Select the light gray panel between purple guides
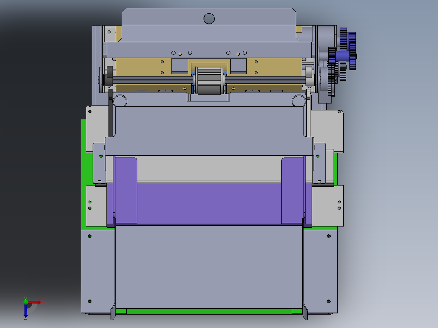 tap(209, 168)
